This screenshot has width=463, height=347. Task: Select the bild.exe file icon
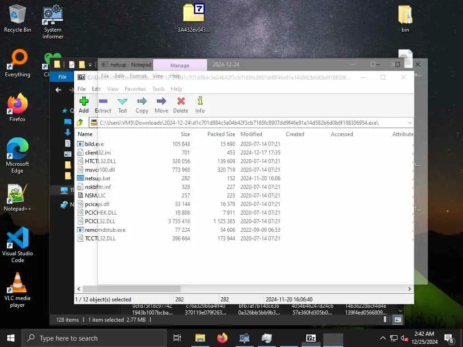(x=80, y=144)
